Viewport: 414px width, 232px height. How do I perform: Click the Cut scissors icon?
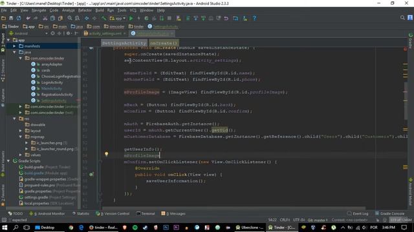[x=45, y=19]
